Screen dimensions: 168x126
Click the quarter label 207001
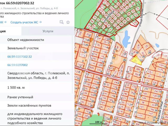[x=117, y=10]
